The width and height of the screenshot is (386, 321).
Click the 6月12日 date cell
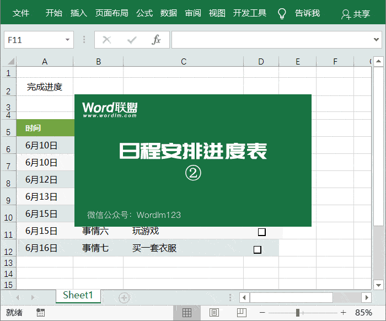45,180
